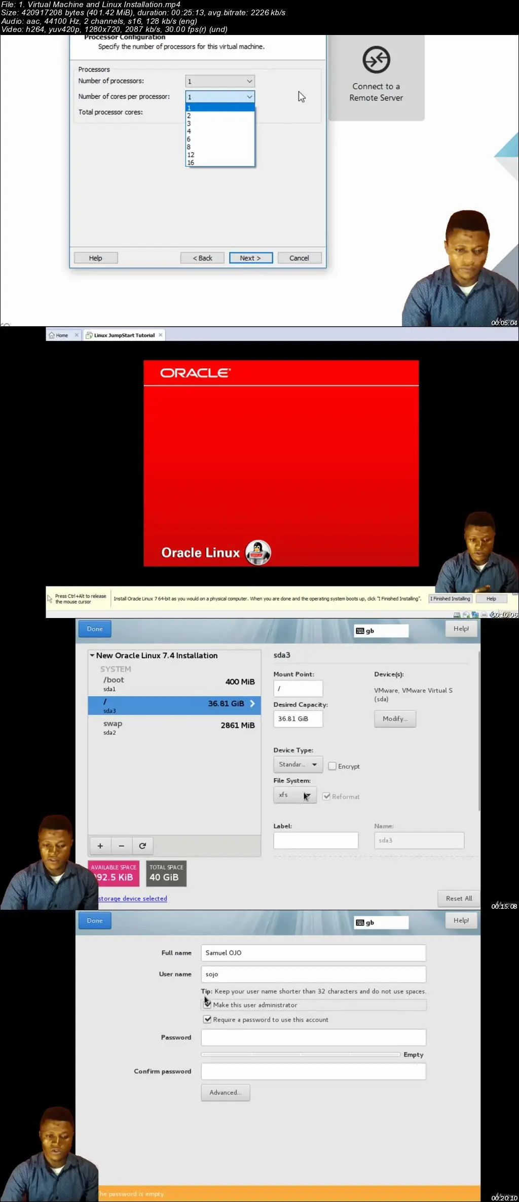This screenshot has height=1202, width=519.
Task: Toggle the Reformat checkbox
Action: [x=326, y=796]
